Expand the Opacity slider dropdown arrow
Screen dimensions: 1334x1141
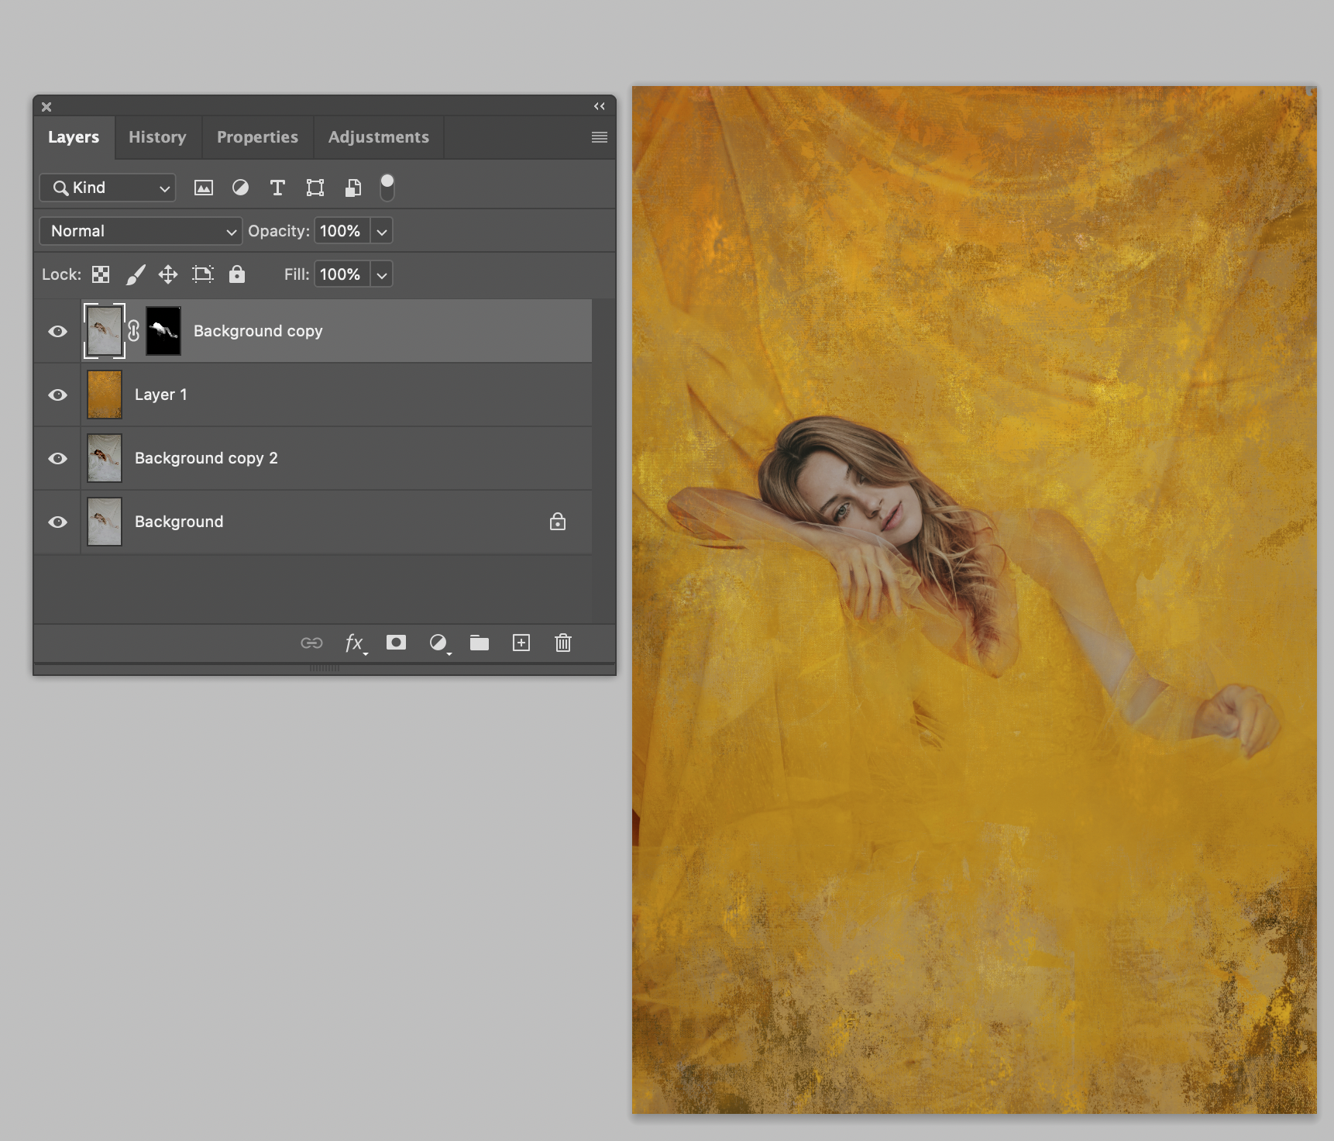(382, 231)
